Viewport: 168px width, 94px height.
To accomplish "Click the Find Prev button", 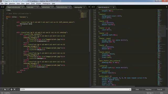I will tap(148, 89).
